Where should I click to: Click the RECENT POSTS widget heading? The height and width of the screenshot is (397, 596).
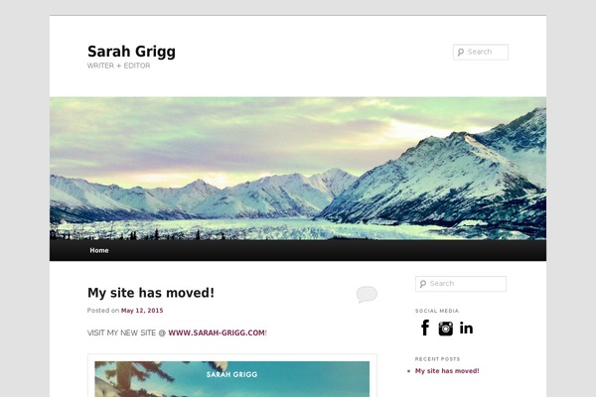[437, 359]
